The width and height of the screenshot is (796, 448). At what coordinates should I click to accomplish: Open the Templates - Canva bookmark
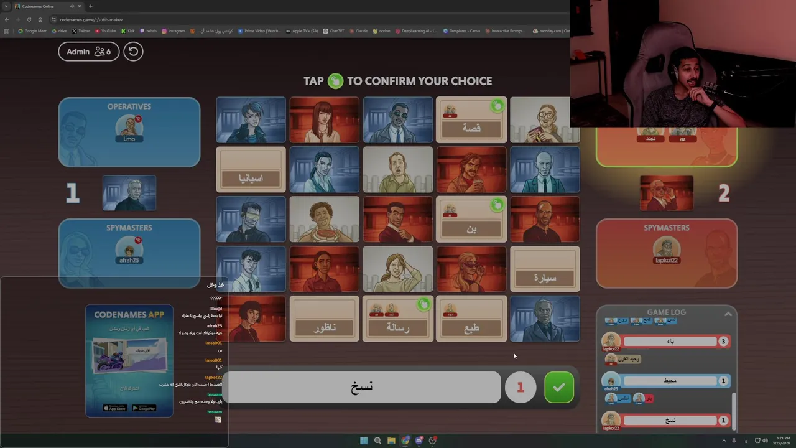click(461, 31)
